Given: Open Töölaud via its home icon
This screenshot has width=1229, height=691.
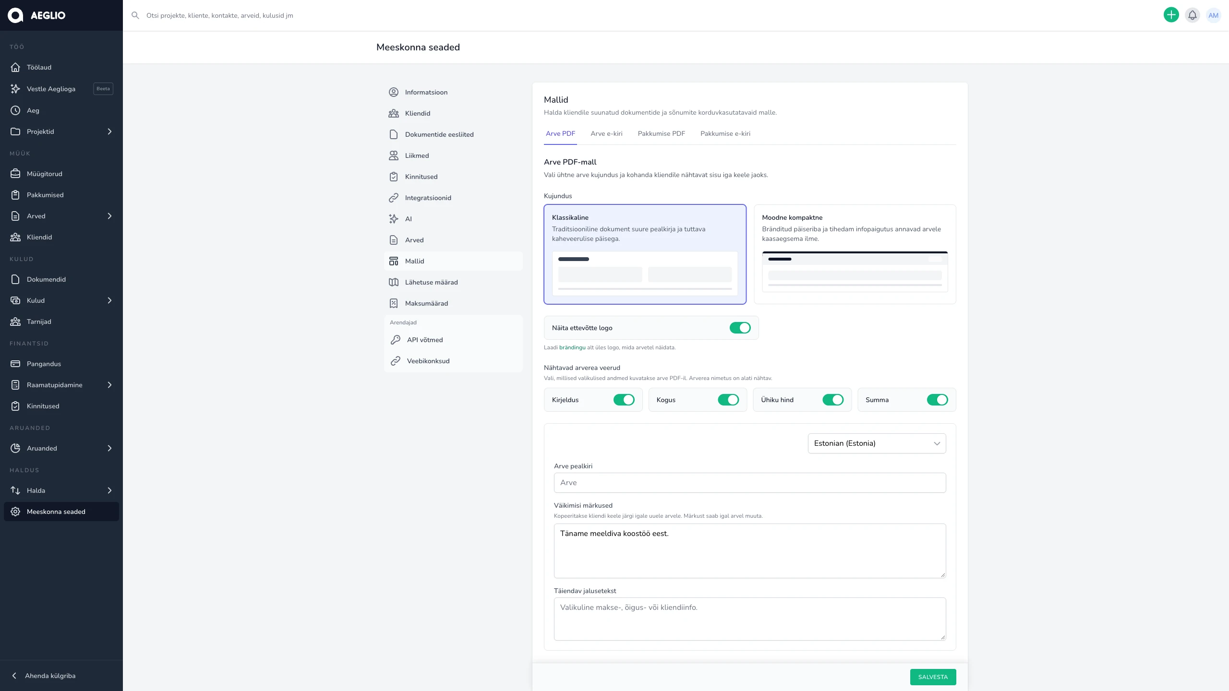Looking at the screenshot, I should coord(15,67).
